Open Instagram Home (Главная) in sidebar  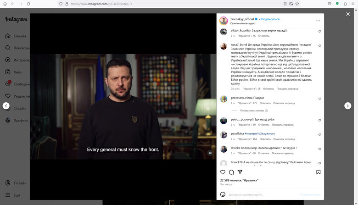(16, 36)
